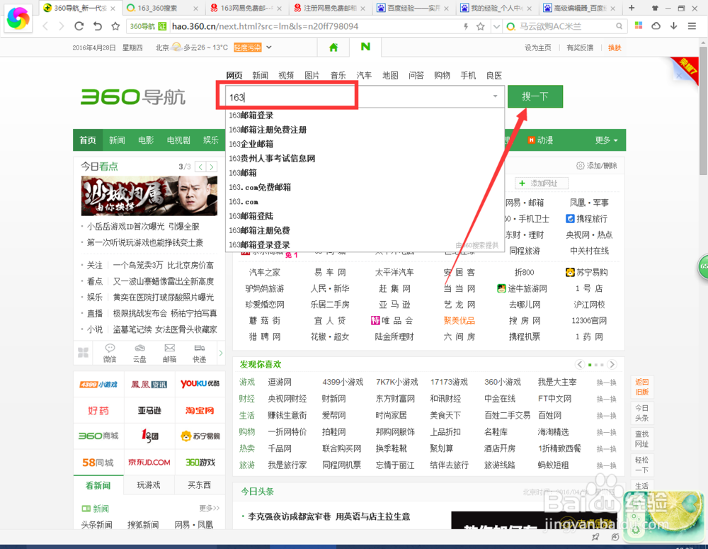Click the browser address bar URL

pos(265,26)
